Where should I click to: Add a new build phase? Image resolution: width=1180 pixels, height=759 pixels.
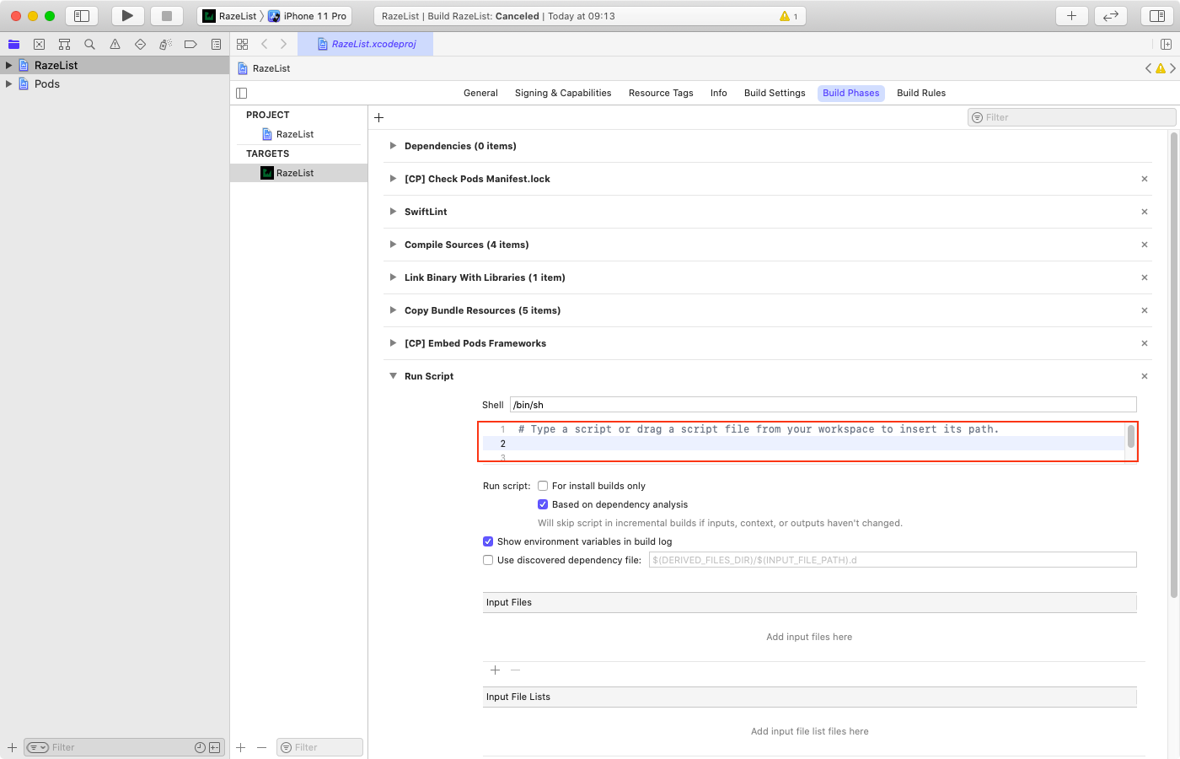378,118
